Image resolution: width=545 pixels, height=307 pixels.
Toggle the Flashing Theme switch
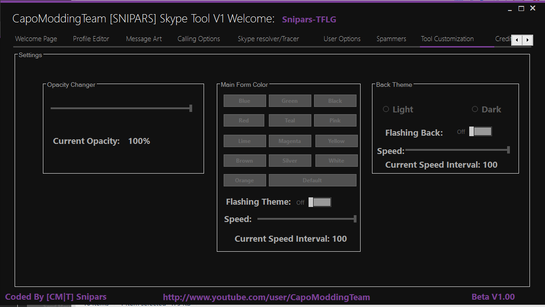(320, 202)
